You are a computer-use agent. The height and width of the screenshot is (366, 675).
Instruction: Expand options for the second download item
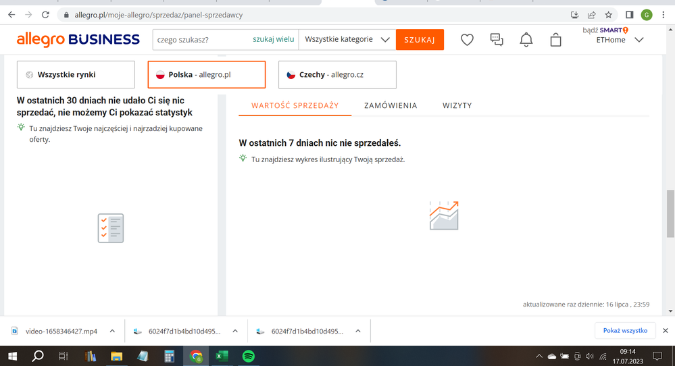(x=235, y=331)
